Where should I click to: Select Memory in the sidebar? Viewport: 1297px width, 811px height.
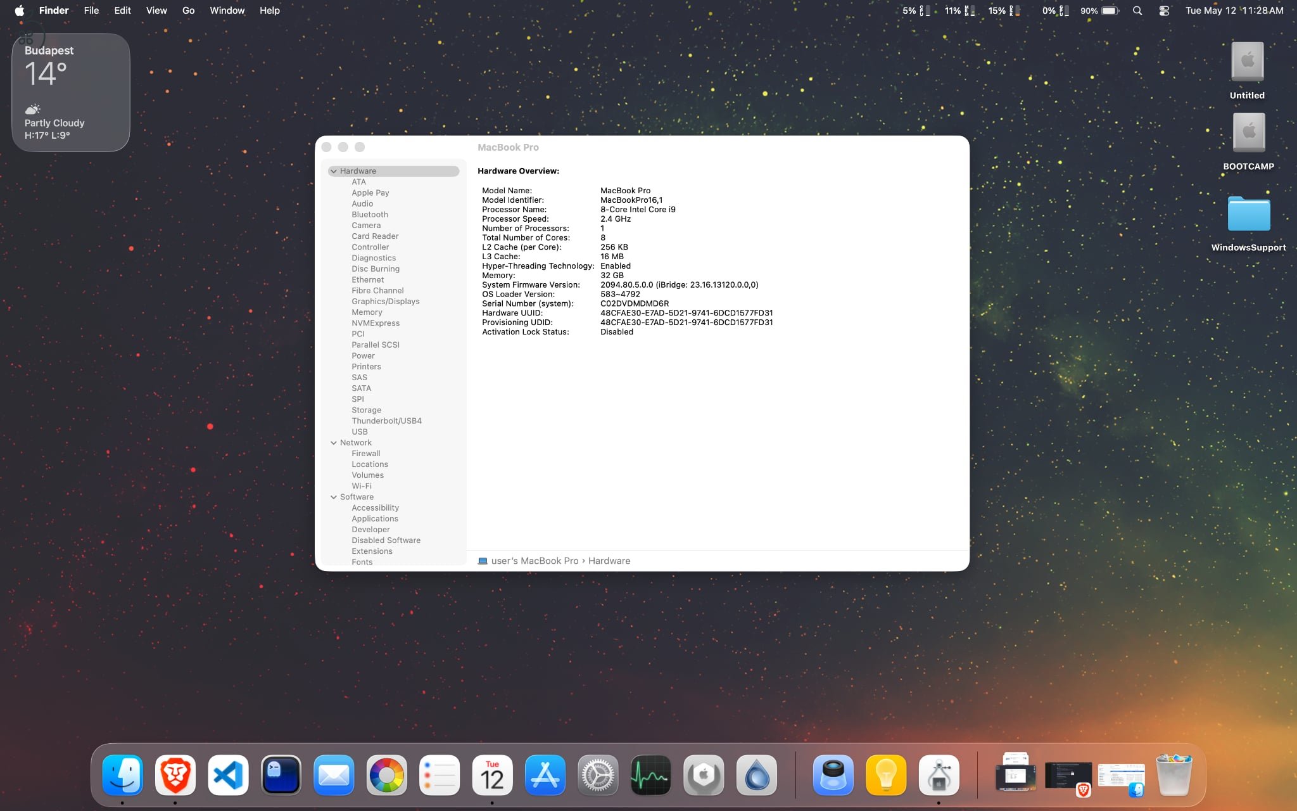point(367,312)
